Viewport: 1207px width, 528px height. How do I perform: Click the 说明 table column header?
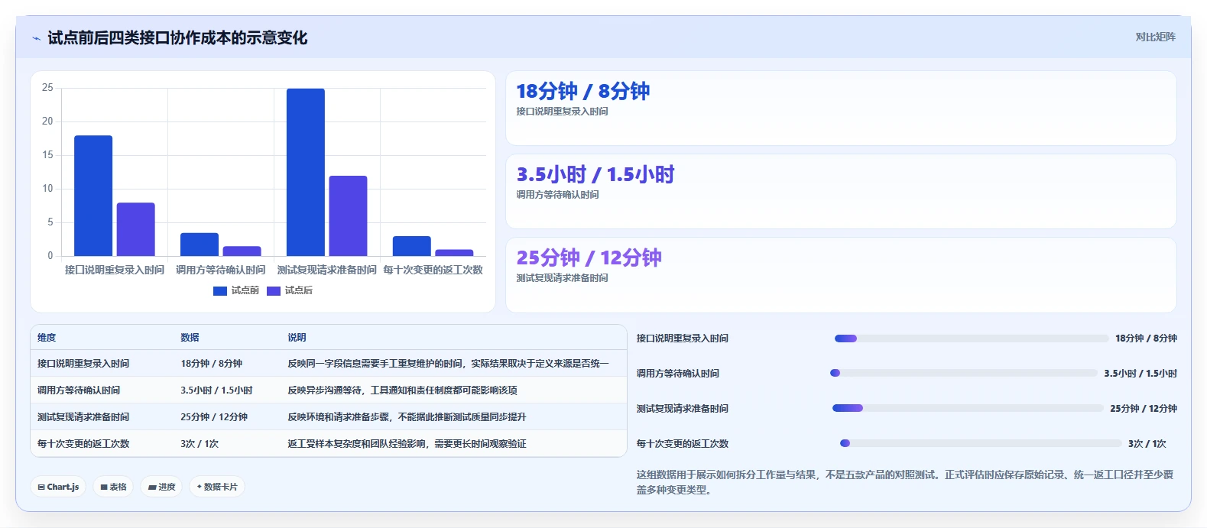pos(297,338)
